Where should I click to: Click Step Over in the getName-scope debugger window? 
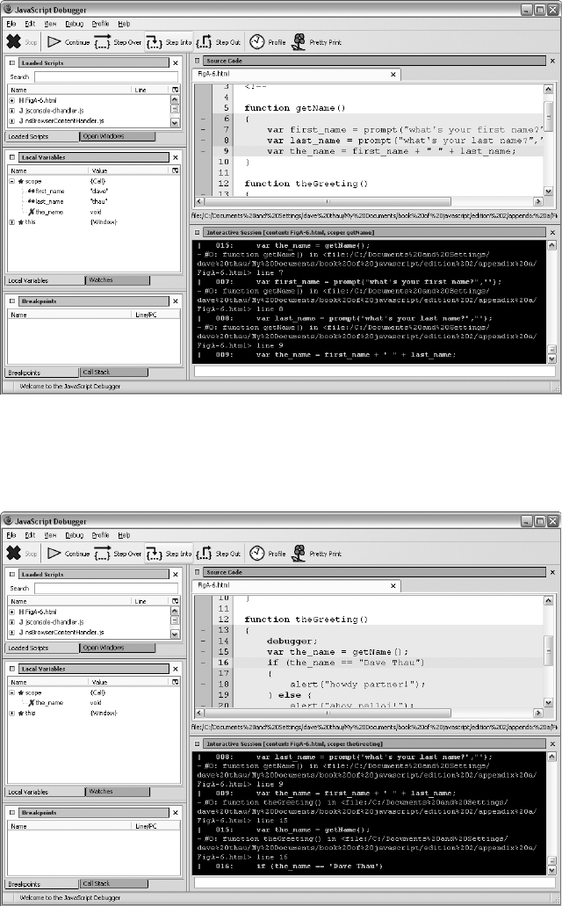tap(118, 42)
